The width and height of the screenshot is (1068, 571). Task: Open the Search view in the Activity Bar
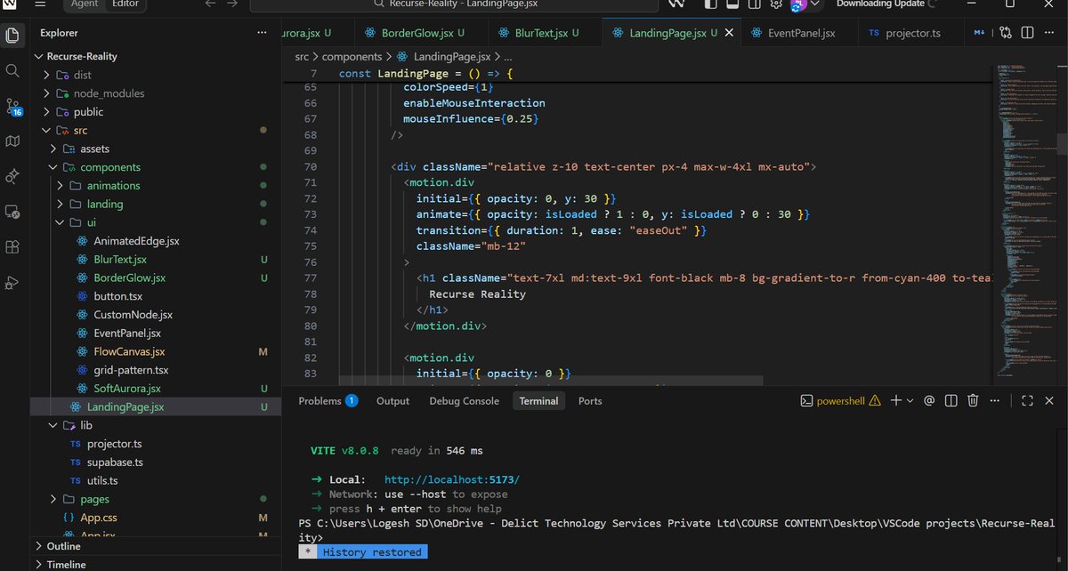(x=12, y=70)
